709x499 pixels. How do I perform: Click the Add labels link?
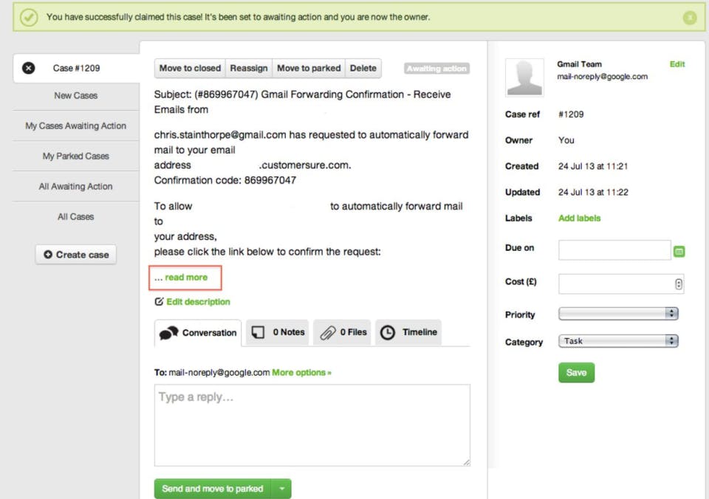coord(580,218)
